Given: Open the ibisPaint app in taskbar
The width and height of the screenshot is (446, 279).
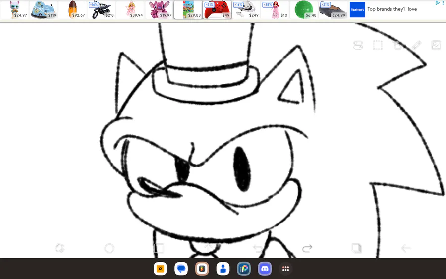Looking at the screenshot, I should click(244, 269).
